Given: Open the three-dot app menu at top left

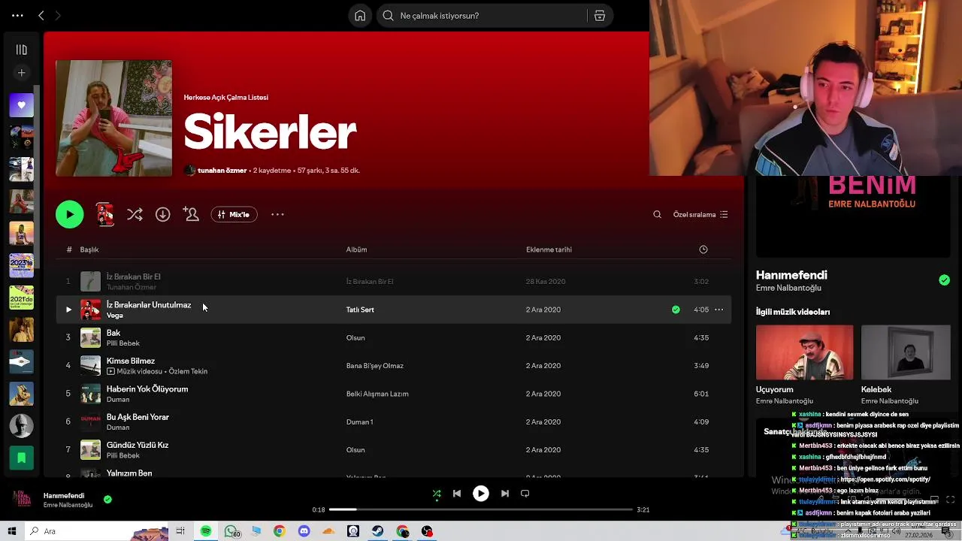Looking at the screenshot, I should (x=17, y=15).
